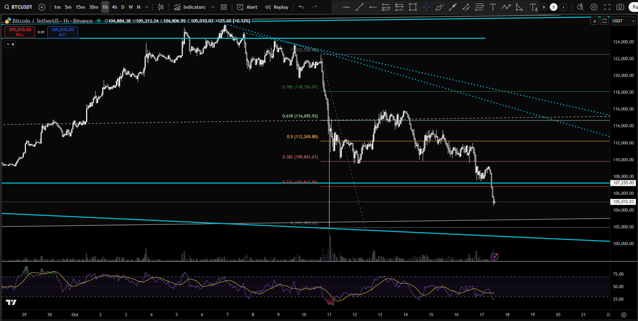The image size is (638, 321).
Task: Select the parallel lines drawing tool
Action: [x=479, y=7]
